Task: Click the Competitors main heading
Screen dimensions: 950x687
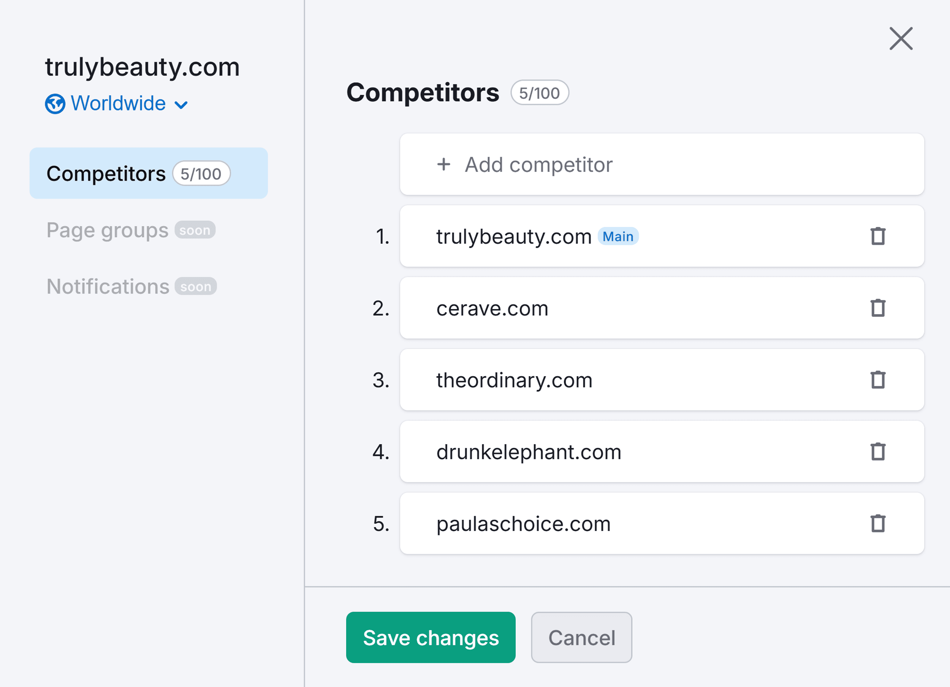Action: click(x=423, y=93)
